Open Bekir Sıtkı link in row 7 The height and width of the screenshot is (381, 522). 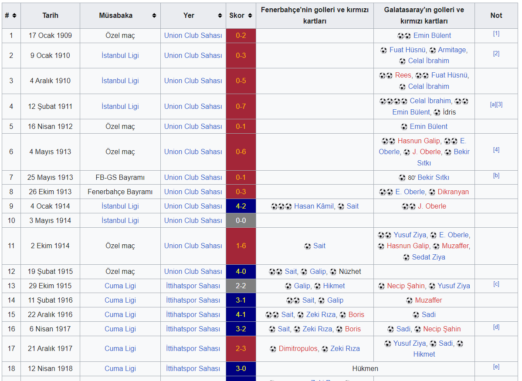coord(433,178)
